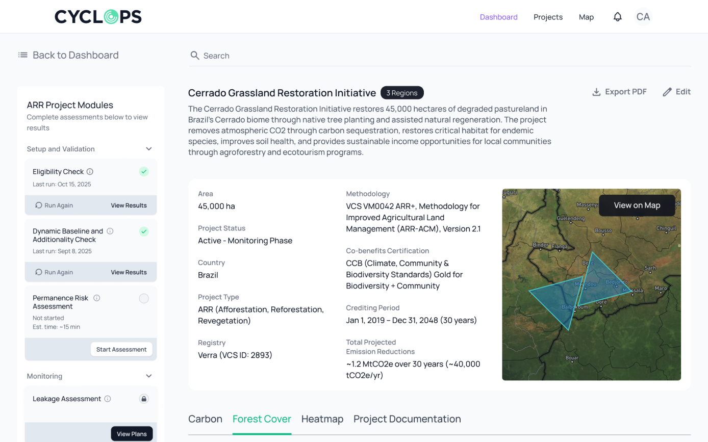Click the notifications bell icon
The image size is (708, 442).
pyautogui.click(x=617, y=17)
